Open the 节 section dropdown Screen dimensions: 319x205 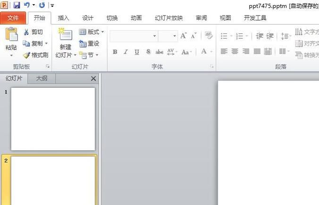[x=89, y=55]
